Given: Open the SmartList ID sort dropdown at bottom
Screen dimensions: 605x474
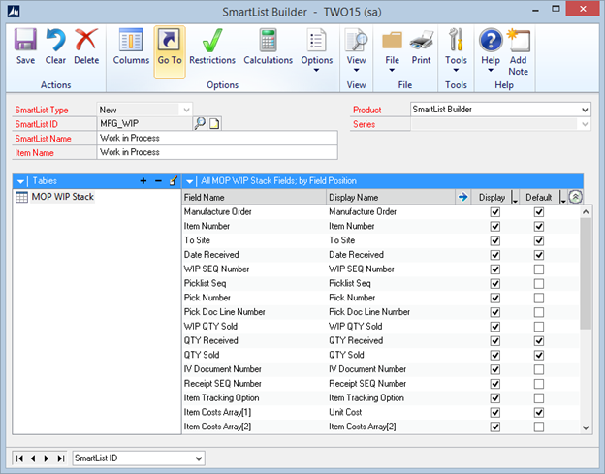Looking at the screenshot, I should click(199, 458).
